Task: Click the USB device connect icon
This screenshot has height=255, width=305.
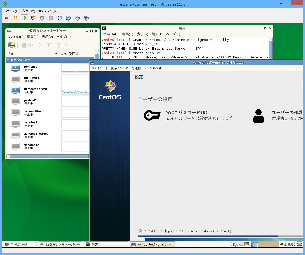Action: [x=87, y=18]
